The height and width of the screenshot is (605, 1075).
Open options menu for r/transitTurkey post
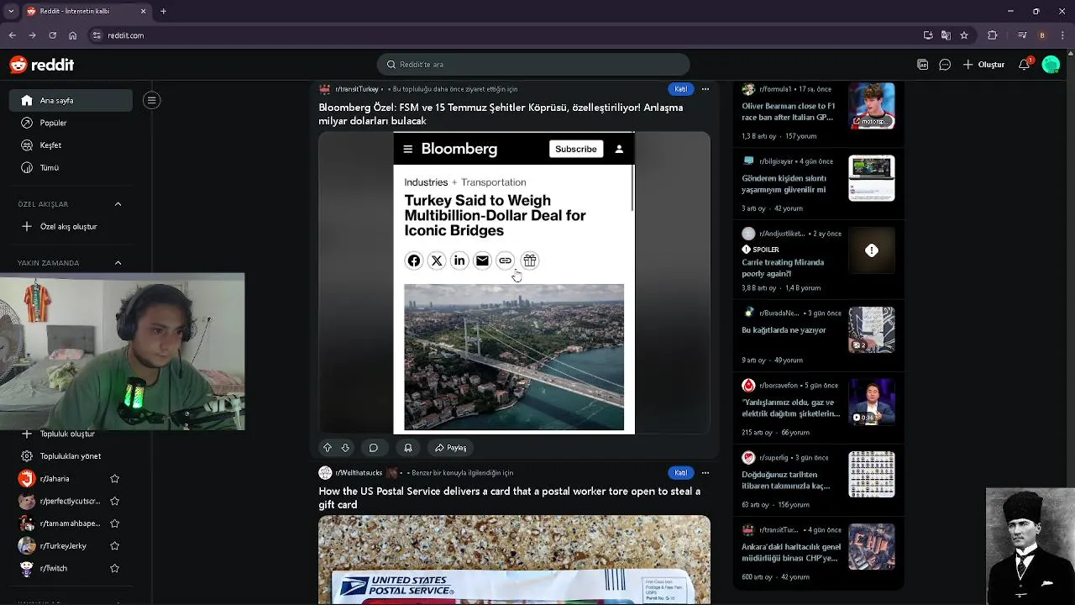pos(705,89)
